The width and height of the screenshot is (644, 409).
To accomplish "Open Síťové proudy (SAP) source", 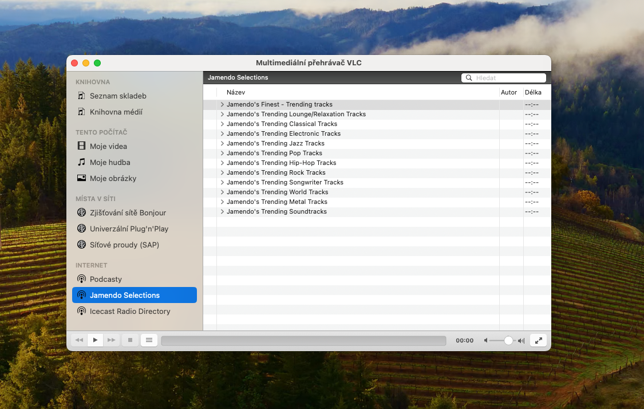I will pos(135,245).
